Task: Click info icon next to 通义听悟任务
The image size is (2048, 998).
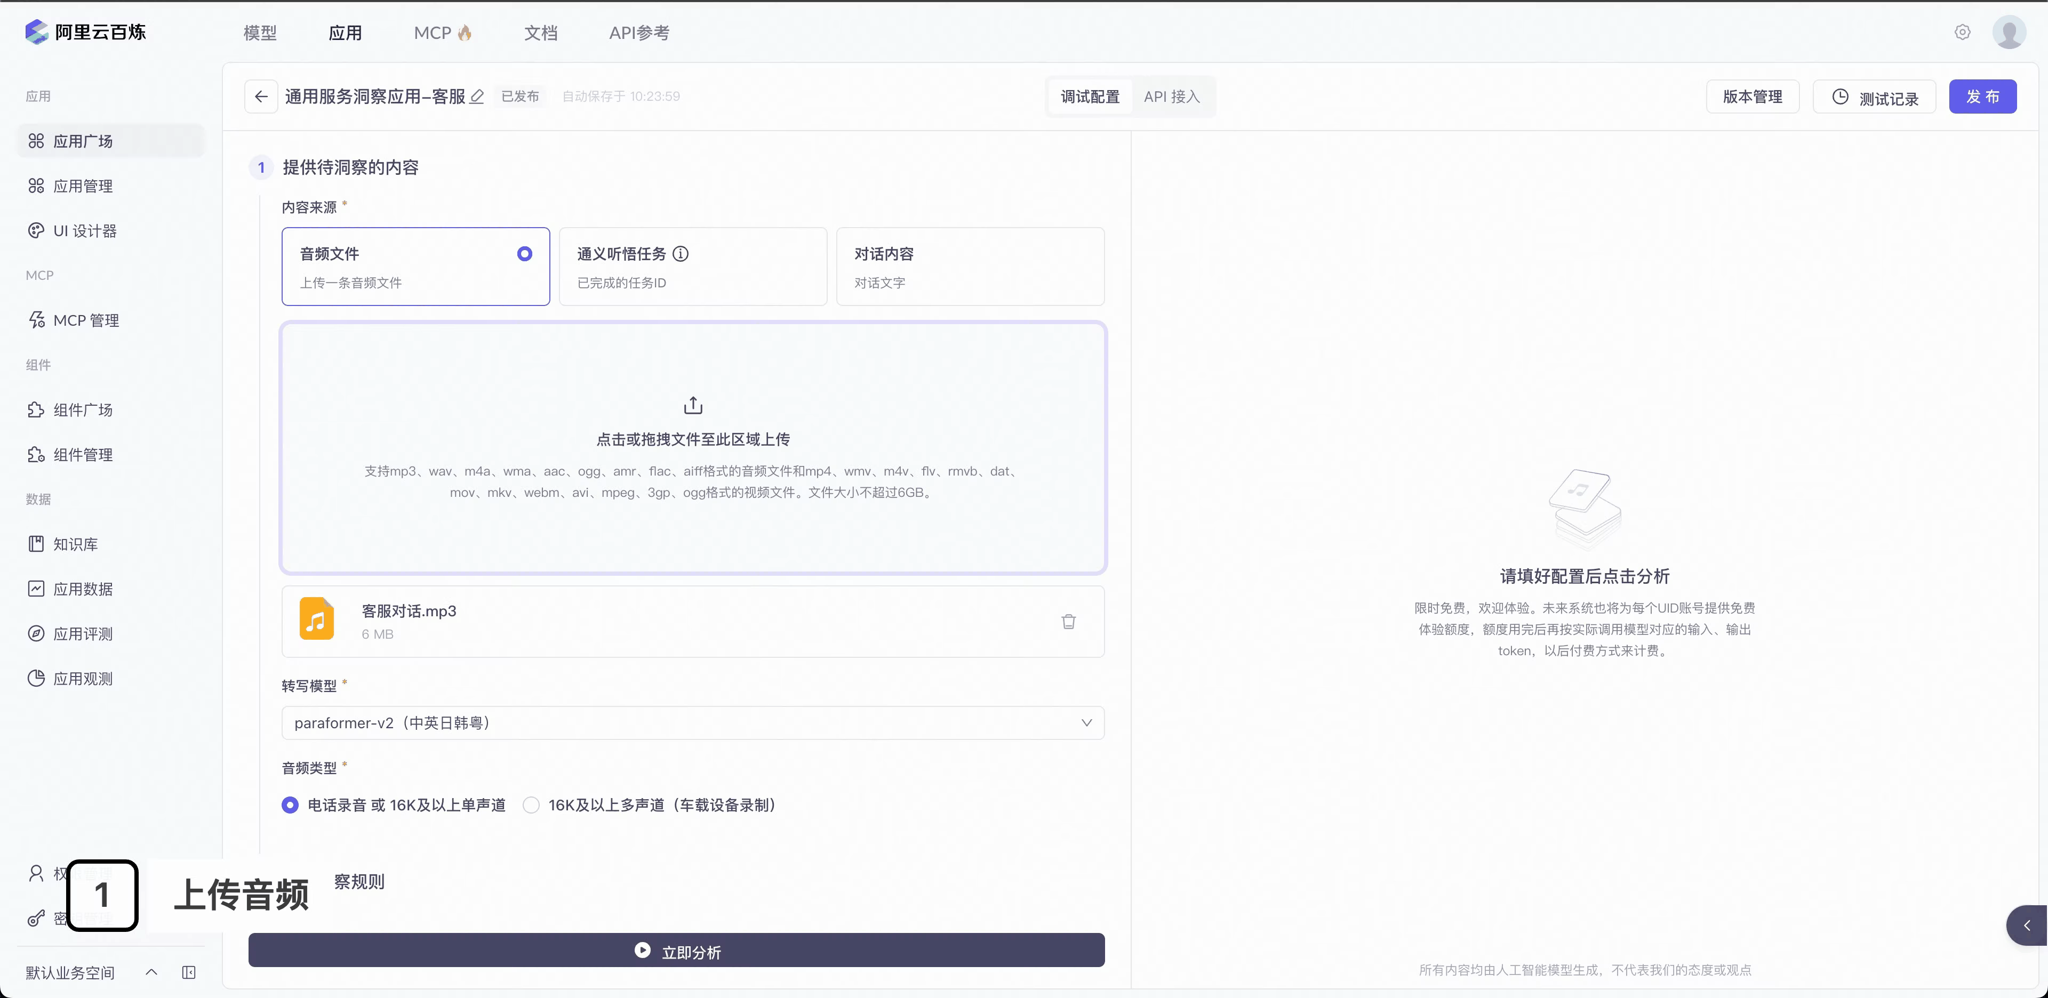Action: pyautogui.click(x=681, y=253)
